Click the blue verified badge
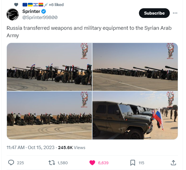The height and width of the screenshot is (170, 186). pyautogui.click(x=44, y=11)
